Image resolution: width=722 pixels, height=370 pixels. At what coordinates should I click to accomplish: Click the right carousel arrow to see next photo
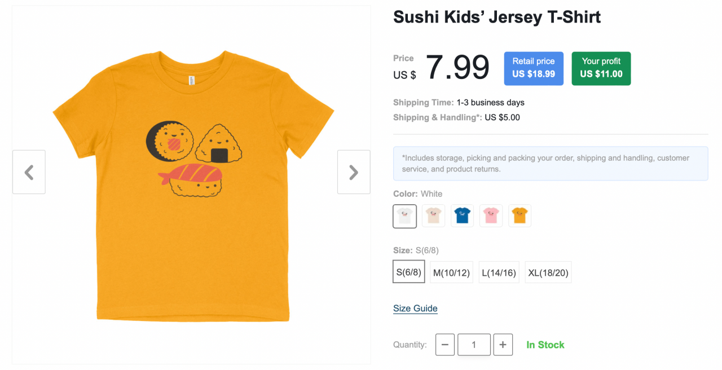click(354, 172)
